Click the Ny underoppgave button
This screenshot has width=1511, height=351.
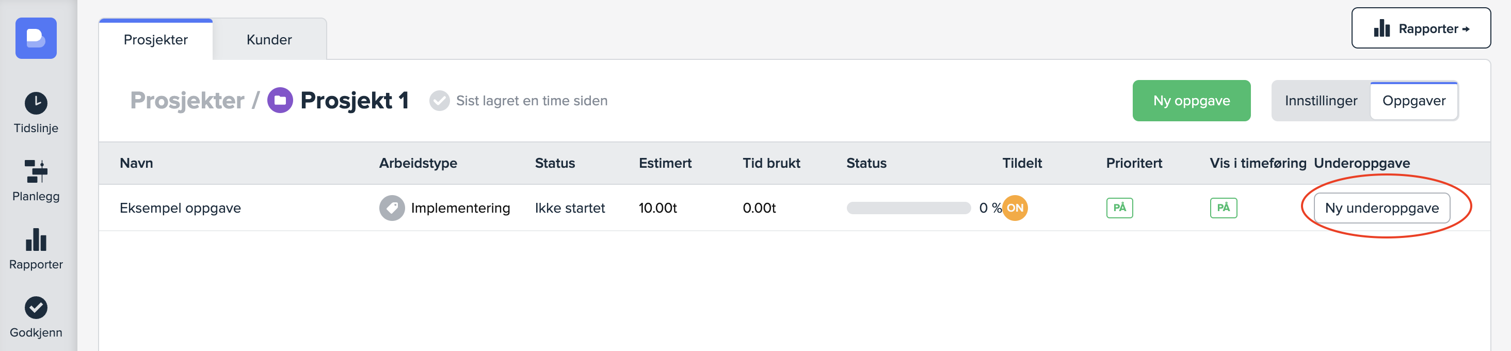pos(1381,208)
